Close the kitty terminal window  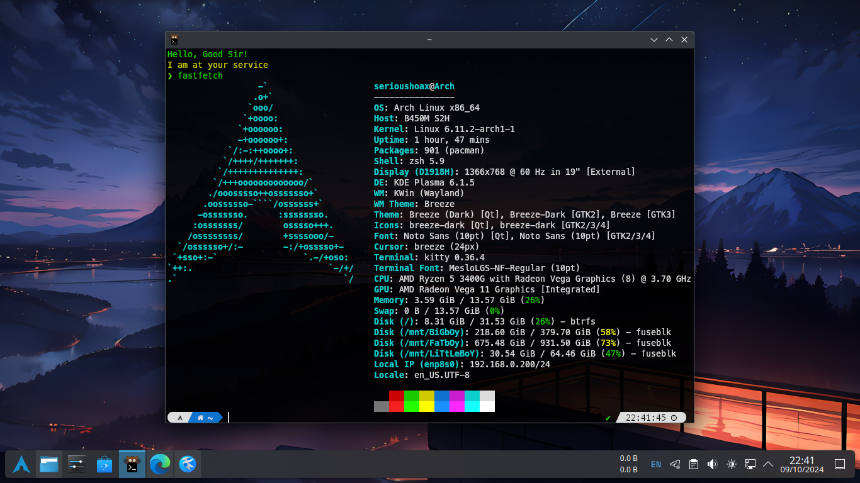click(x=684, y=39)
